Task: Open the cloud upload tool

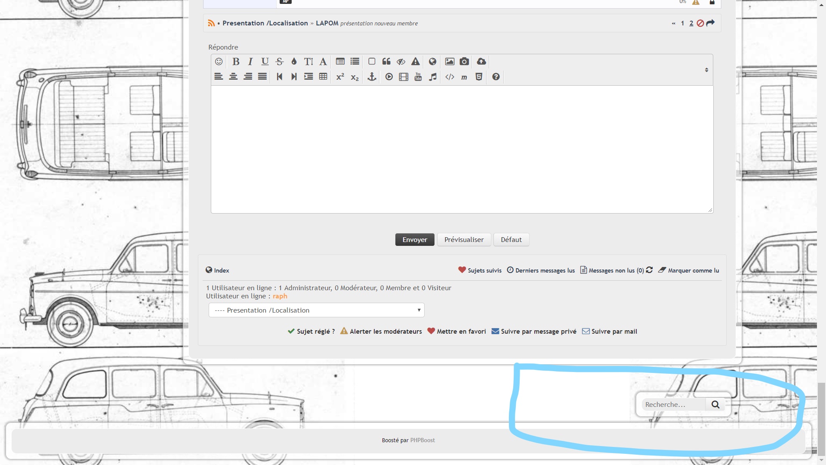Action: pos(481,62)
